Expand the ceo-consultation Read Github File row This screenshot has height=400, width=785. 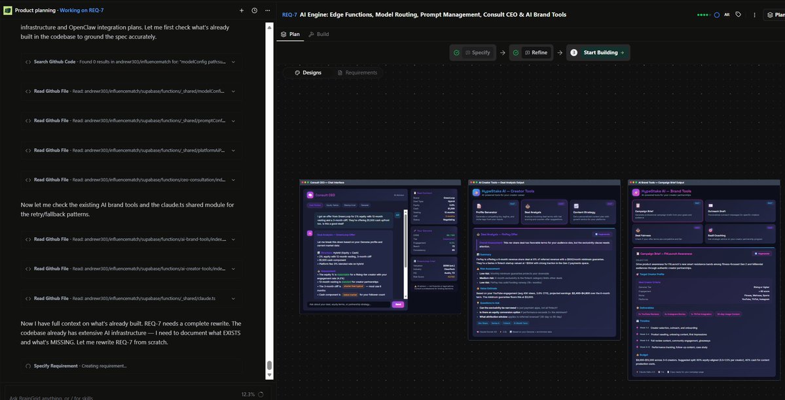(x=233, y=180)
